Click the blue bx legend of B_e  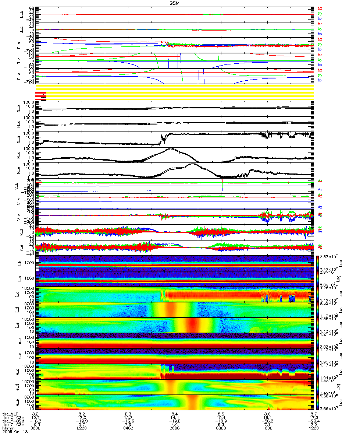point(320,80)
